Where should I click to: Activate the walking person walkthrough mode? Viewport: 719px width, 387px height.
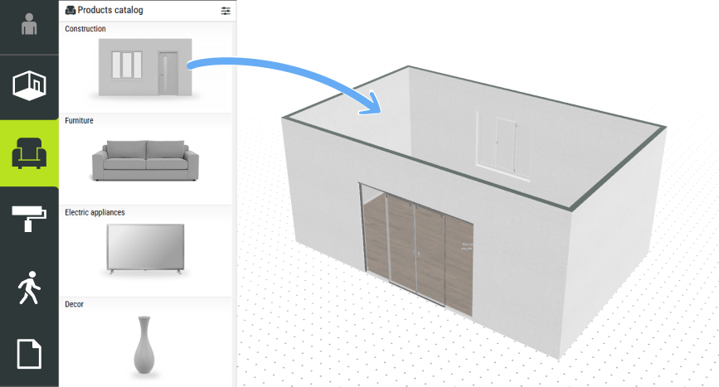pos(29,289)
